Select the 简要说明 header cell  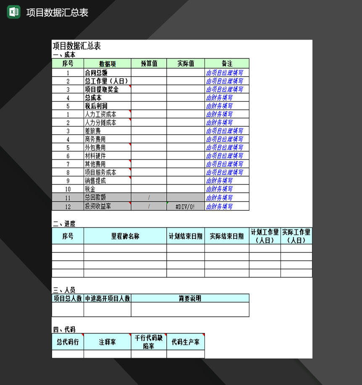click(190, 298)
